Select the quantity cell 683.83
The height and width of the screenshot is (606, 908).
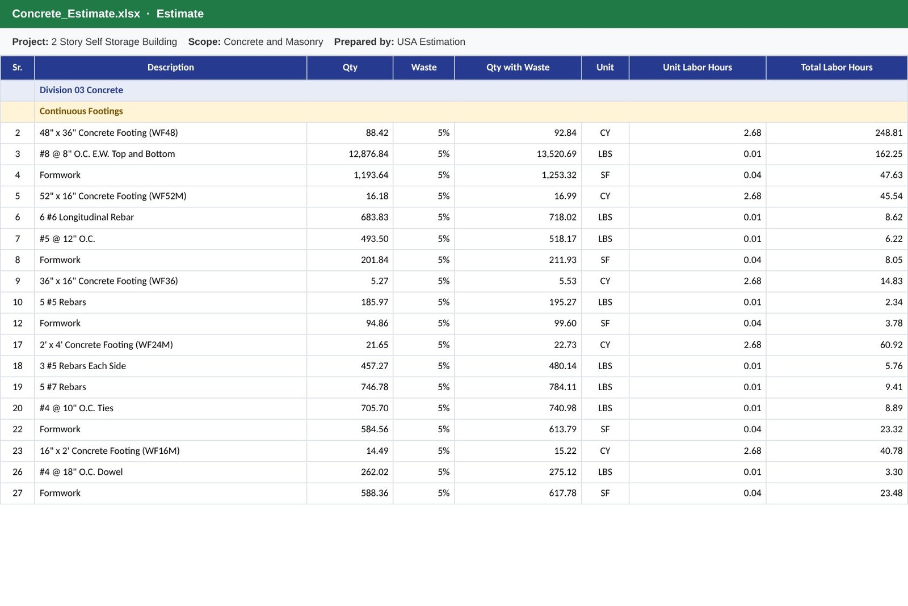(x=350, y=218)
